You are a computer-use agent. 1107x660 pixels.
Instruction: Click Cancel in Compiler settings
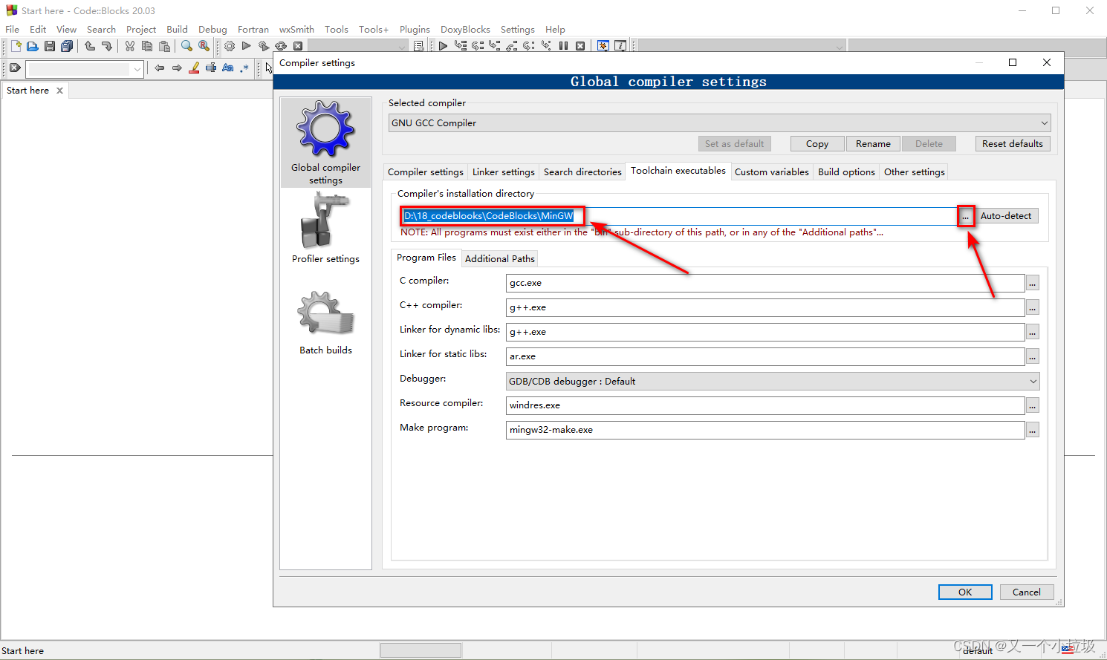tap(1027, 592)
